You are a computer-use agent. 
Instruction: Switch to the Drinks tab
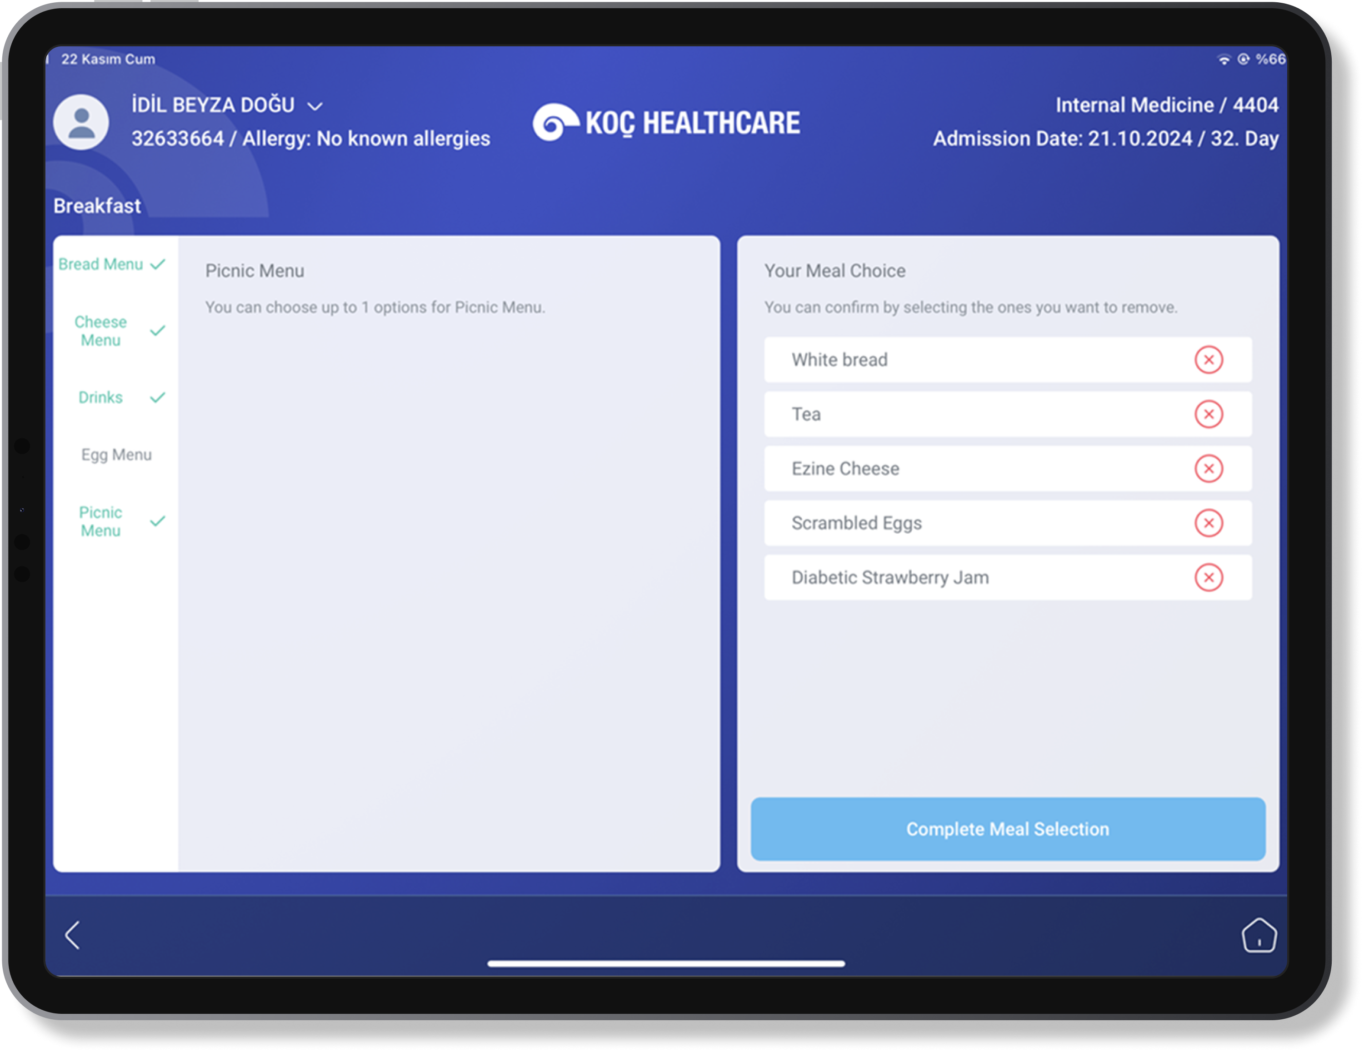point(101,397)
